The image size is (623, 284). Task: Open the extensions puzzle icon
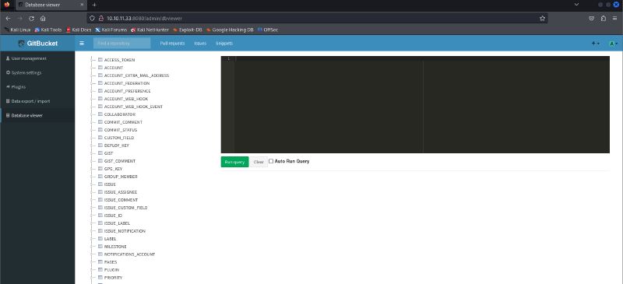603,18
